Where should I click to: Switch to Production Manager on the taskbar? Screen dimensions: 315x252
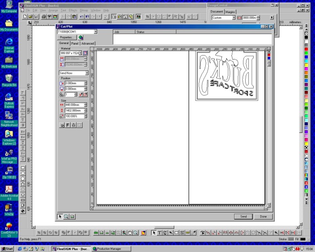[112, 249]
